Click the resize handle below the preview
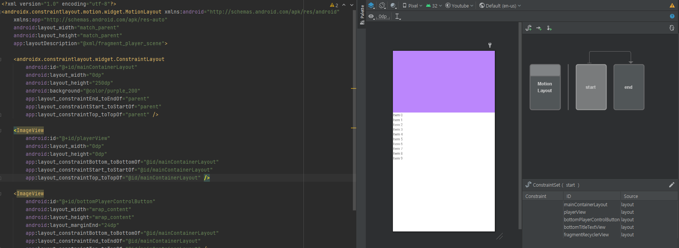The width and height of the screenshot is (679, 248). (499, 236)
